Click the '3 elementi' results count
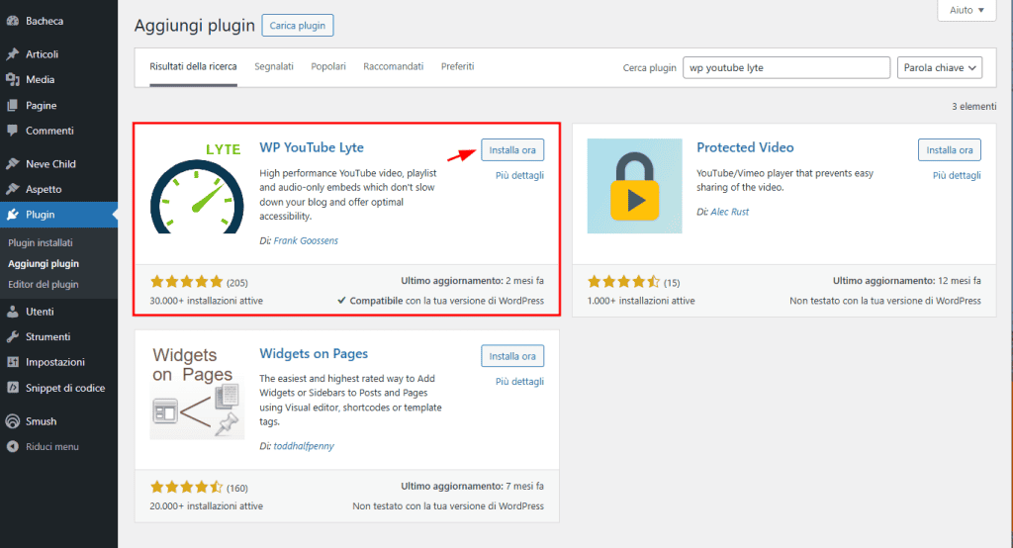The height and width of the screenshot is (548, 1013). (973, 106)
